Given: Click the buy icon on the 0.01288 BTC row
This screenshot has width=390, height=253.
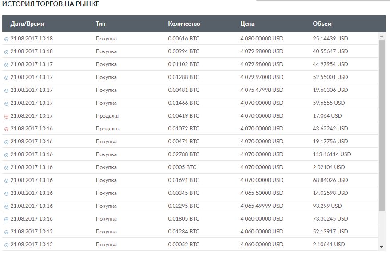Looking at the screenshot, I should point(6,78).
